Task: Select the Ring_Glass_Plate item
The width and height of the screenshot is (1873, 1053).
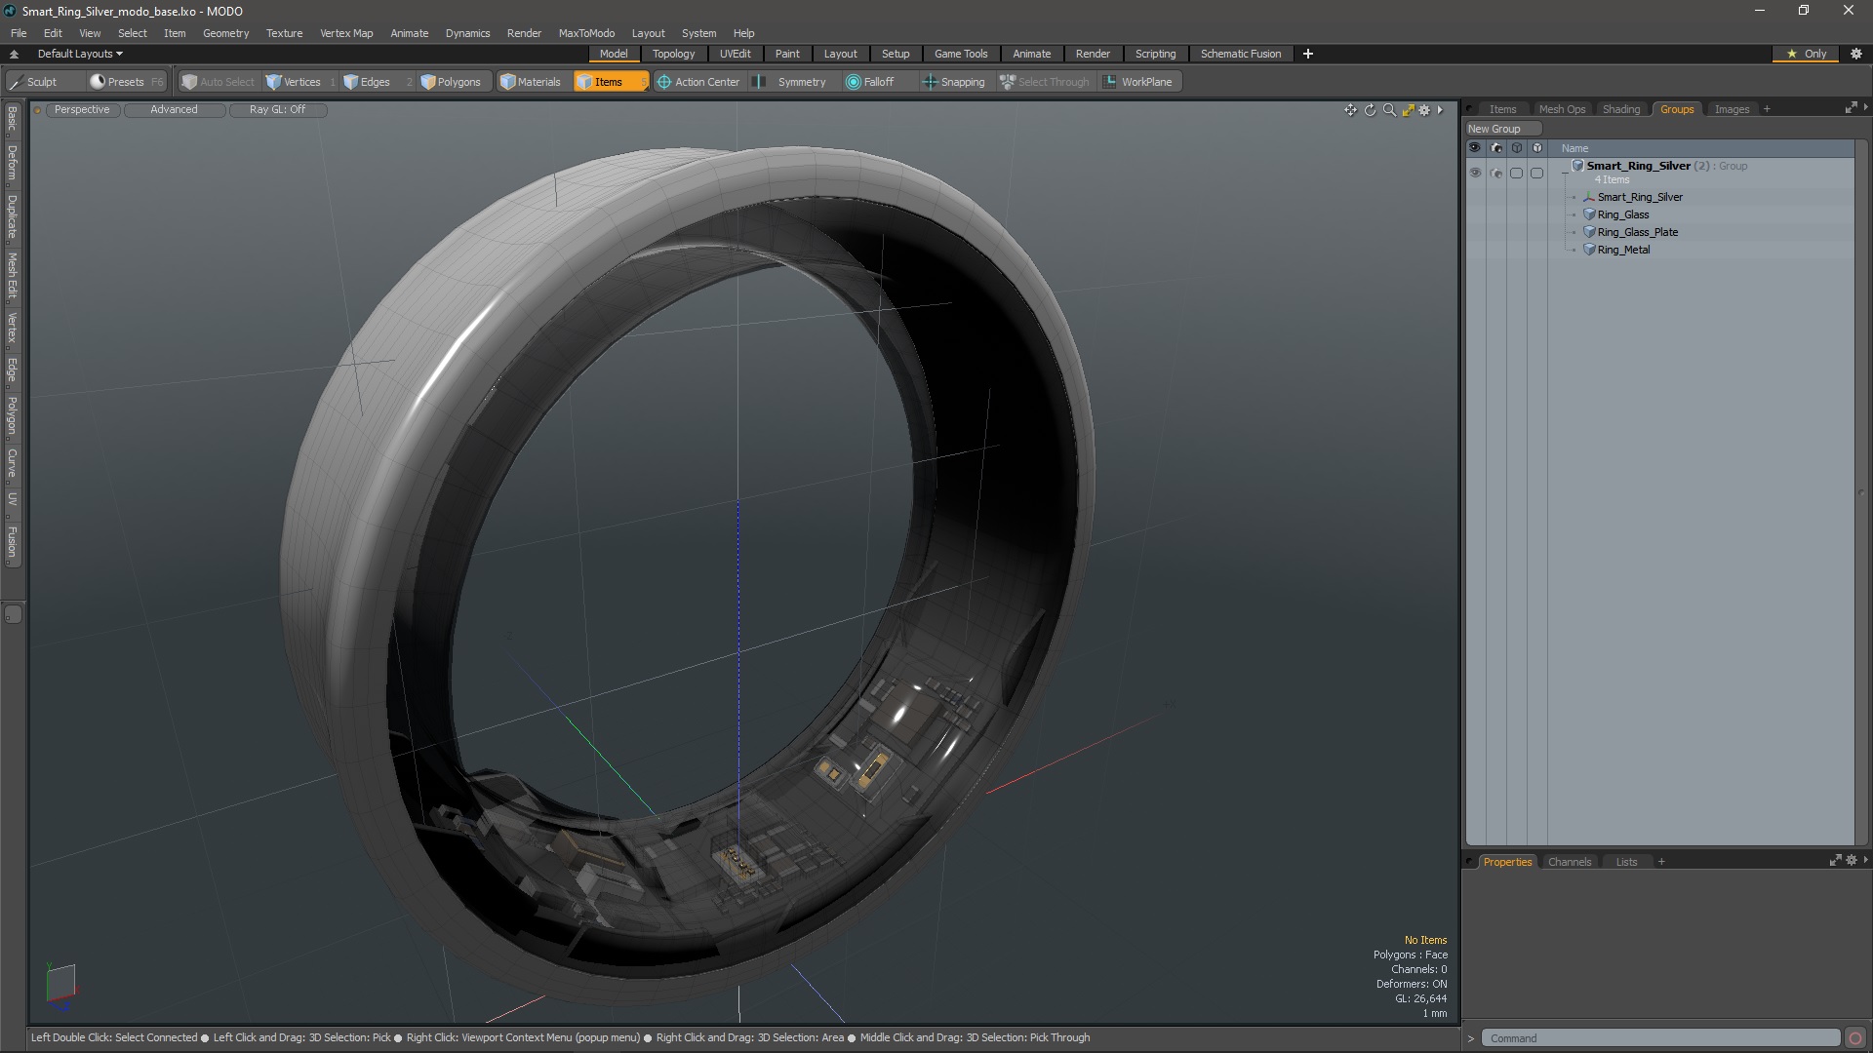Action: pyautogui.click(x=1637, y=232)
